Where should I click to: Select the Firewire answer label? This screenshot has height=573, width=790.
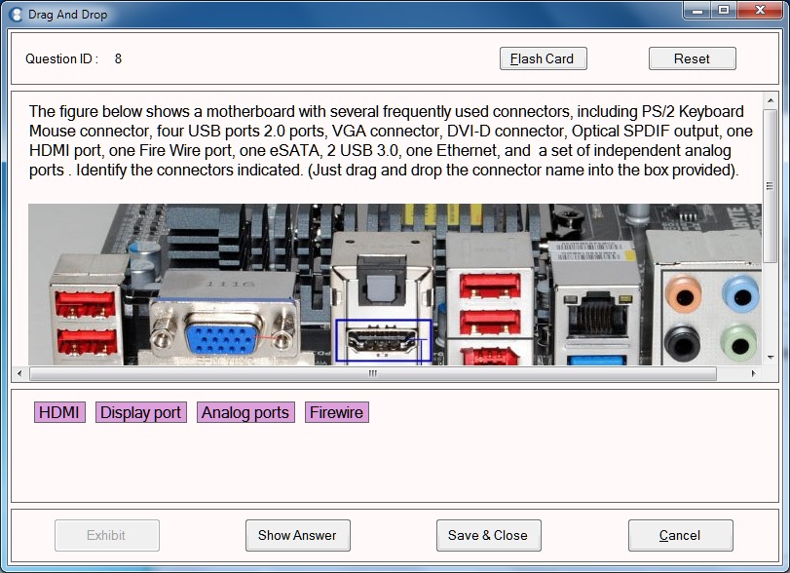336,412
